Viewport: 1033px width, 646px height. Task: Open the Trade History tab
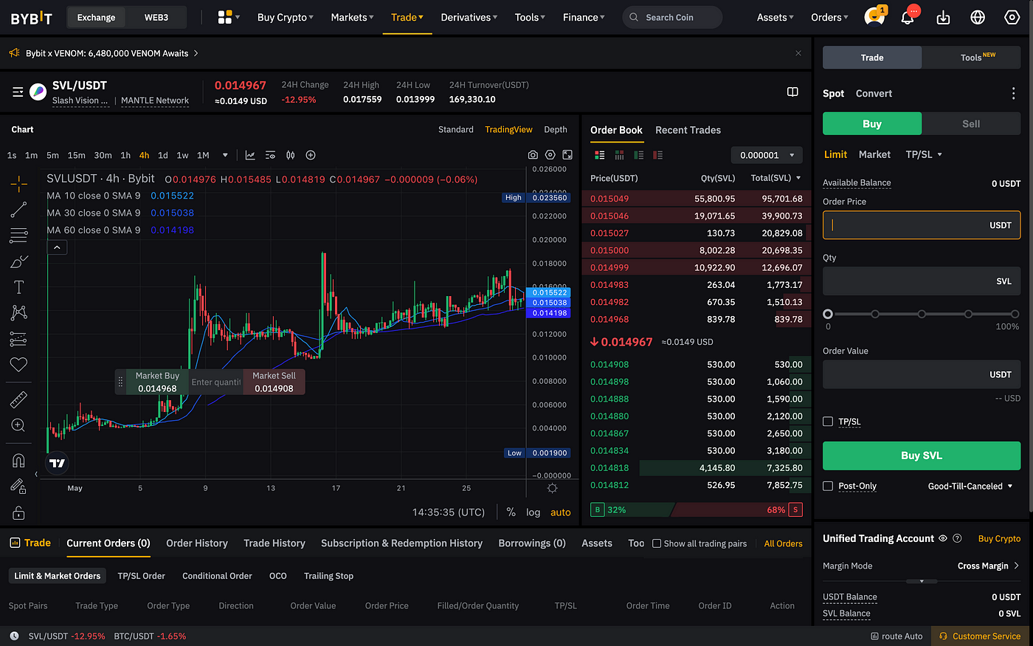274,543
